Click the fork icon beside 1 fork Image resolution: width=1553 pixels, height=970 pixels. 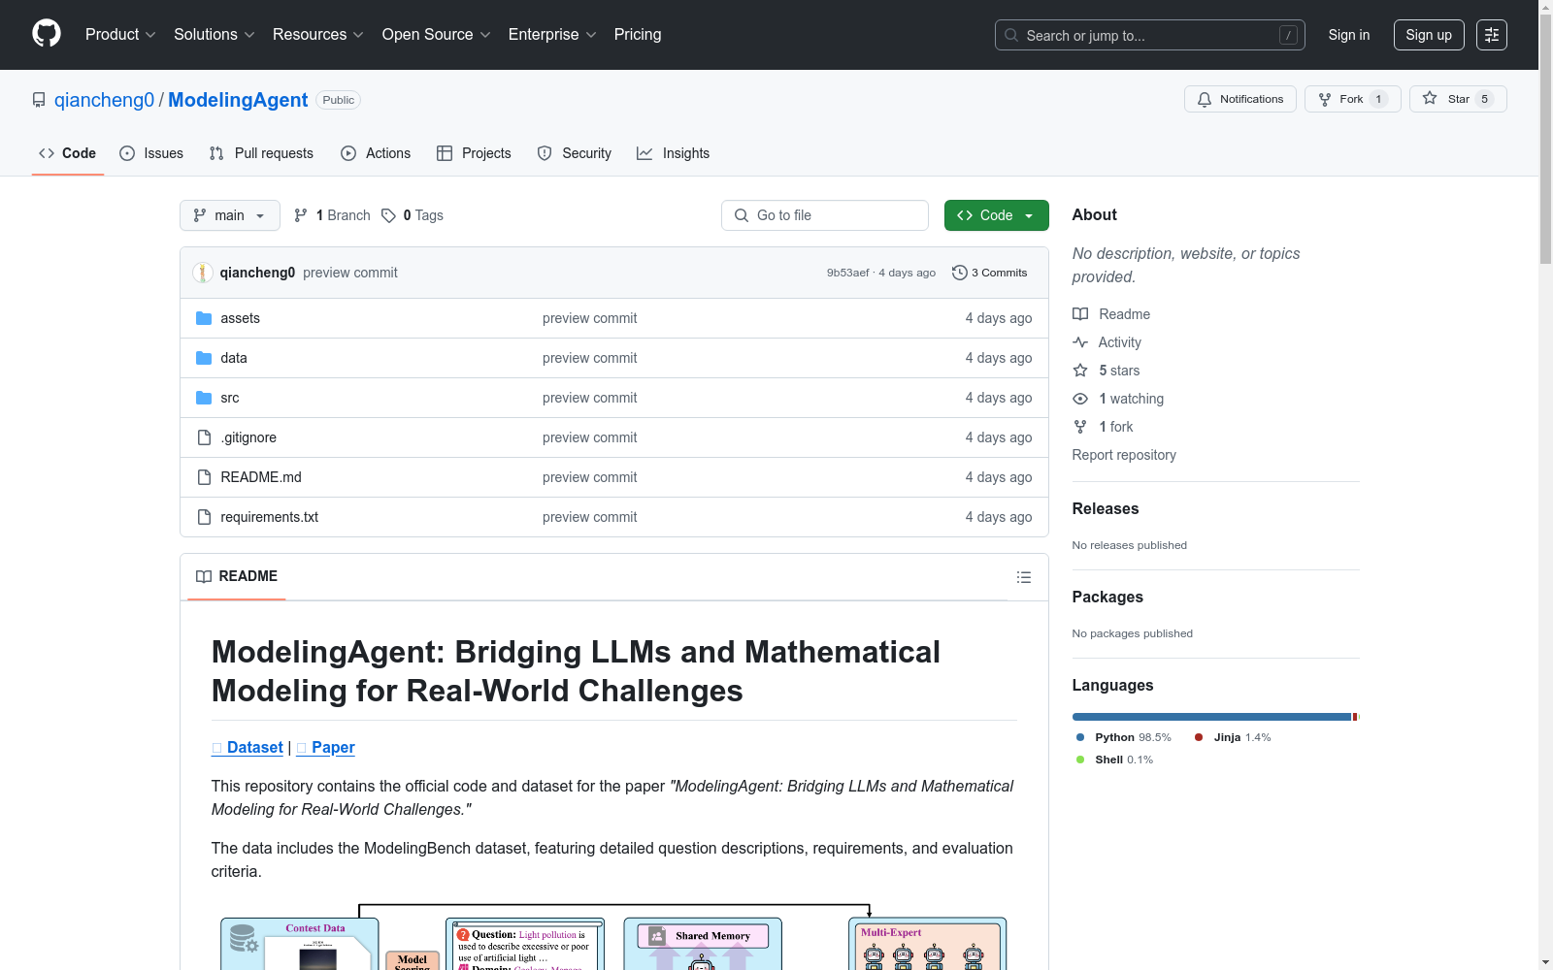1080,427
